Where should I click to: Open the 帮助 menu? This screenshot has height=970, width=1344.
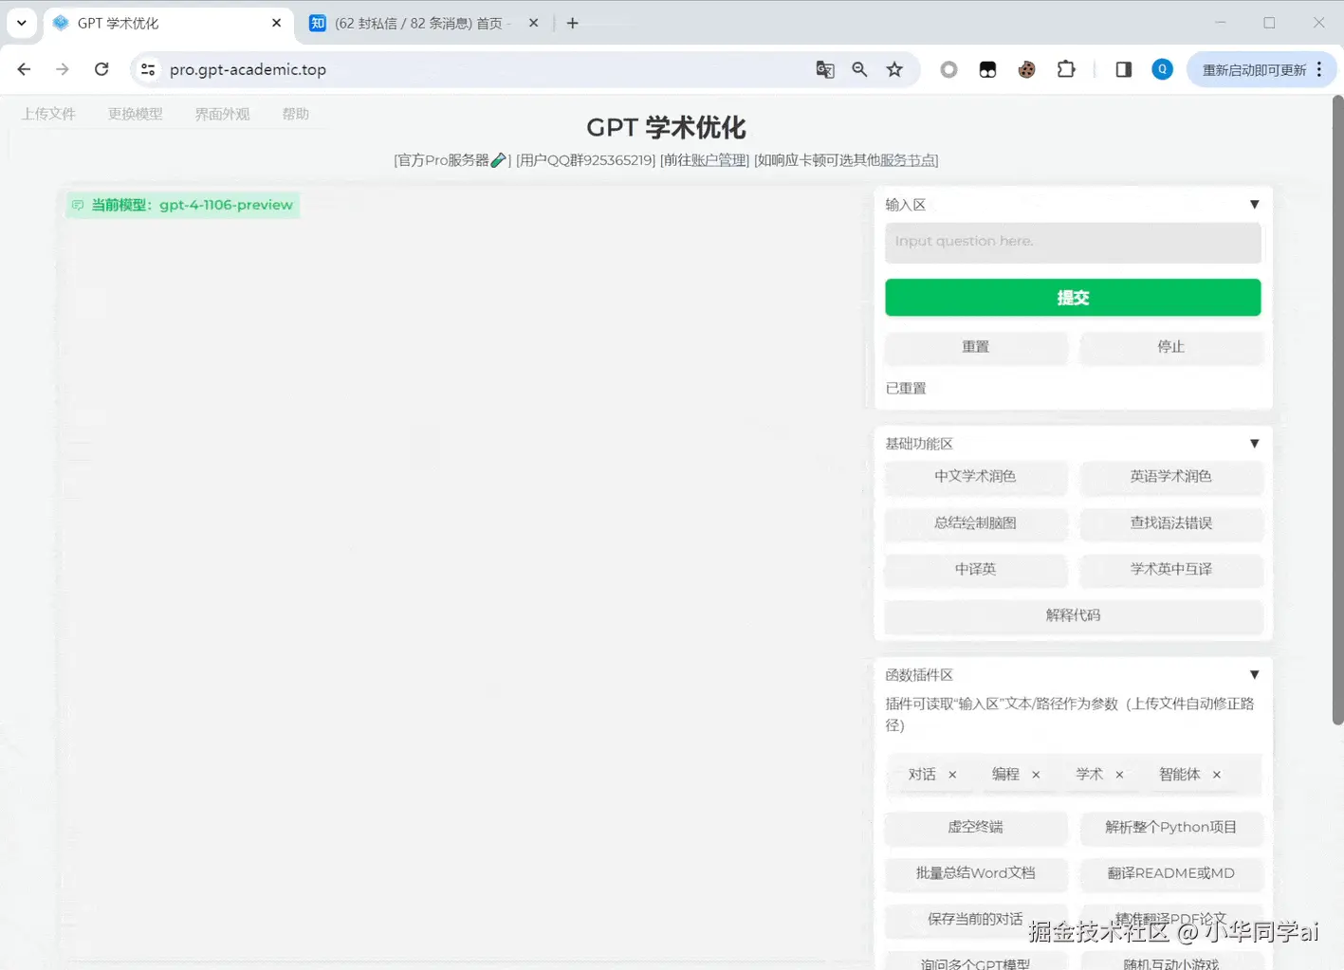296,114
